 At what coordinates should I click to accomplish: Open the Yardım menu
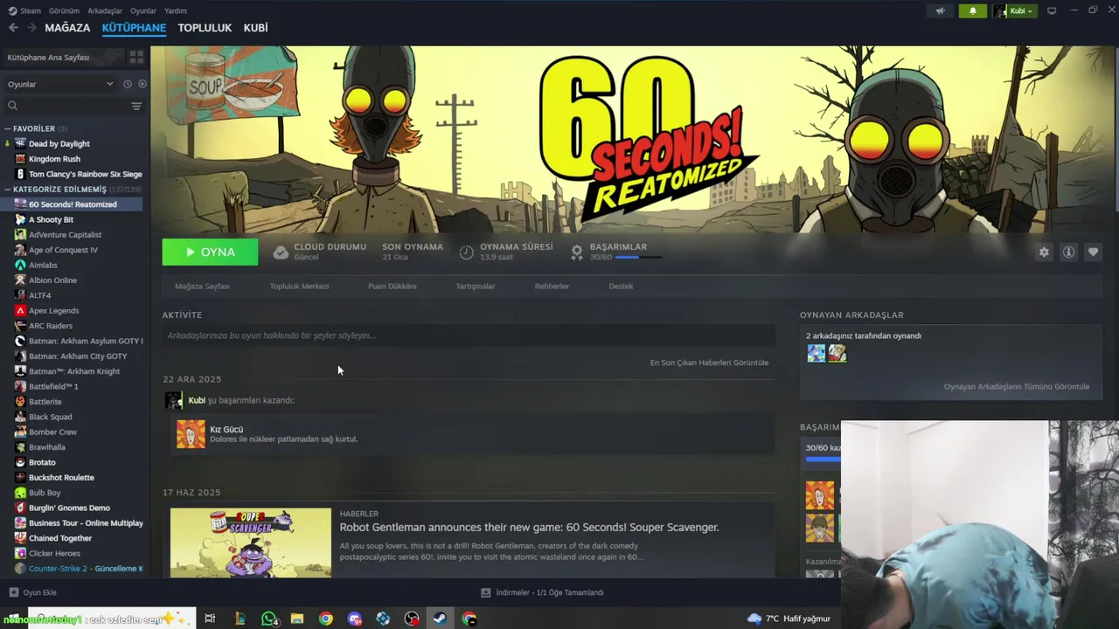(x=176, y=10)
